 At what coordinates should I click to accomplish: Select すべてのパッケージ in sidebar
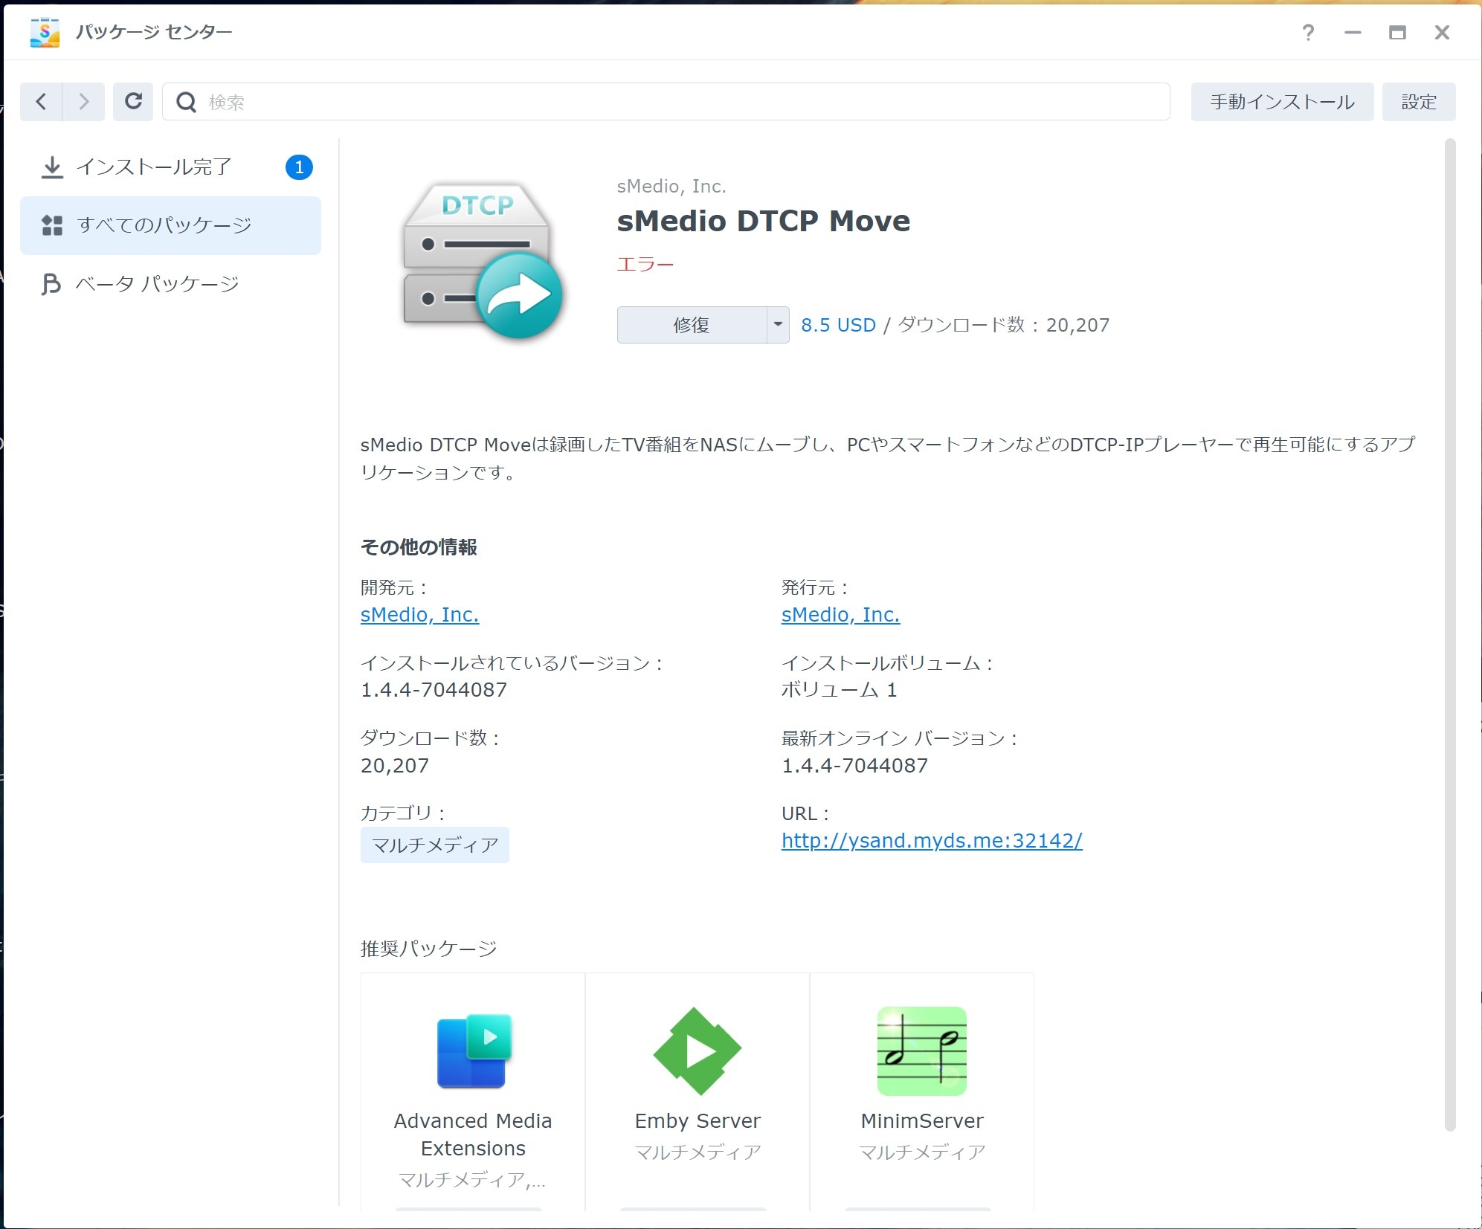coord(165,225)
